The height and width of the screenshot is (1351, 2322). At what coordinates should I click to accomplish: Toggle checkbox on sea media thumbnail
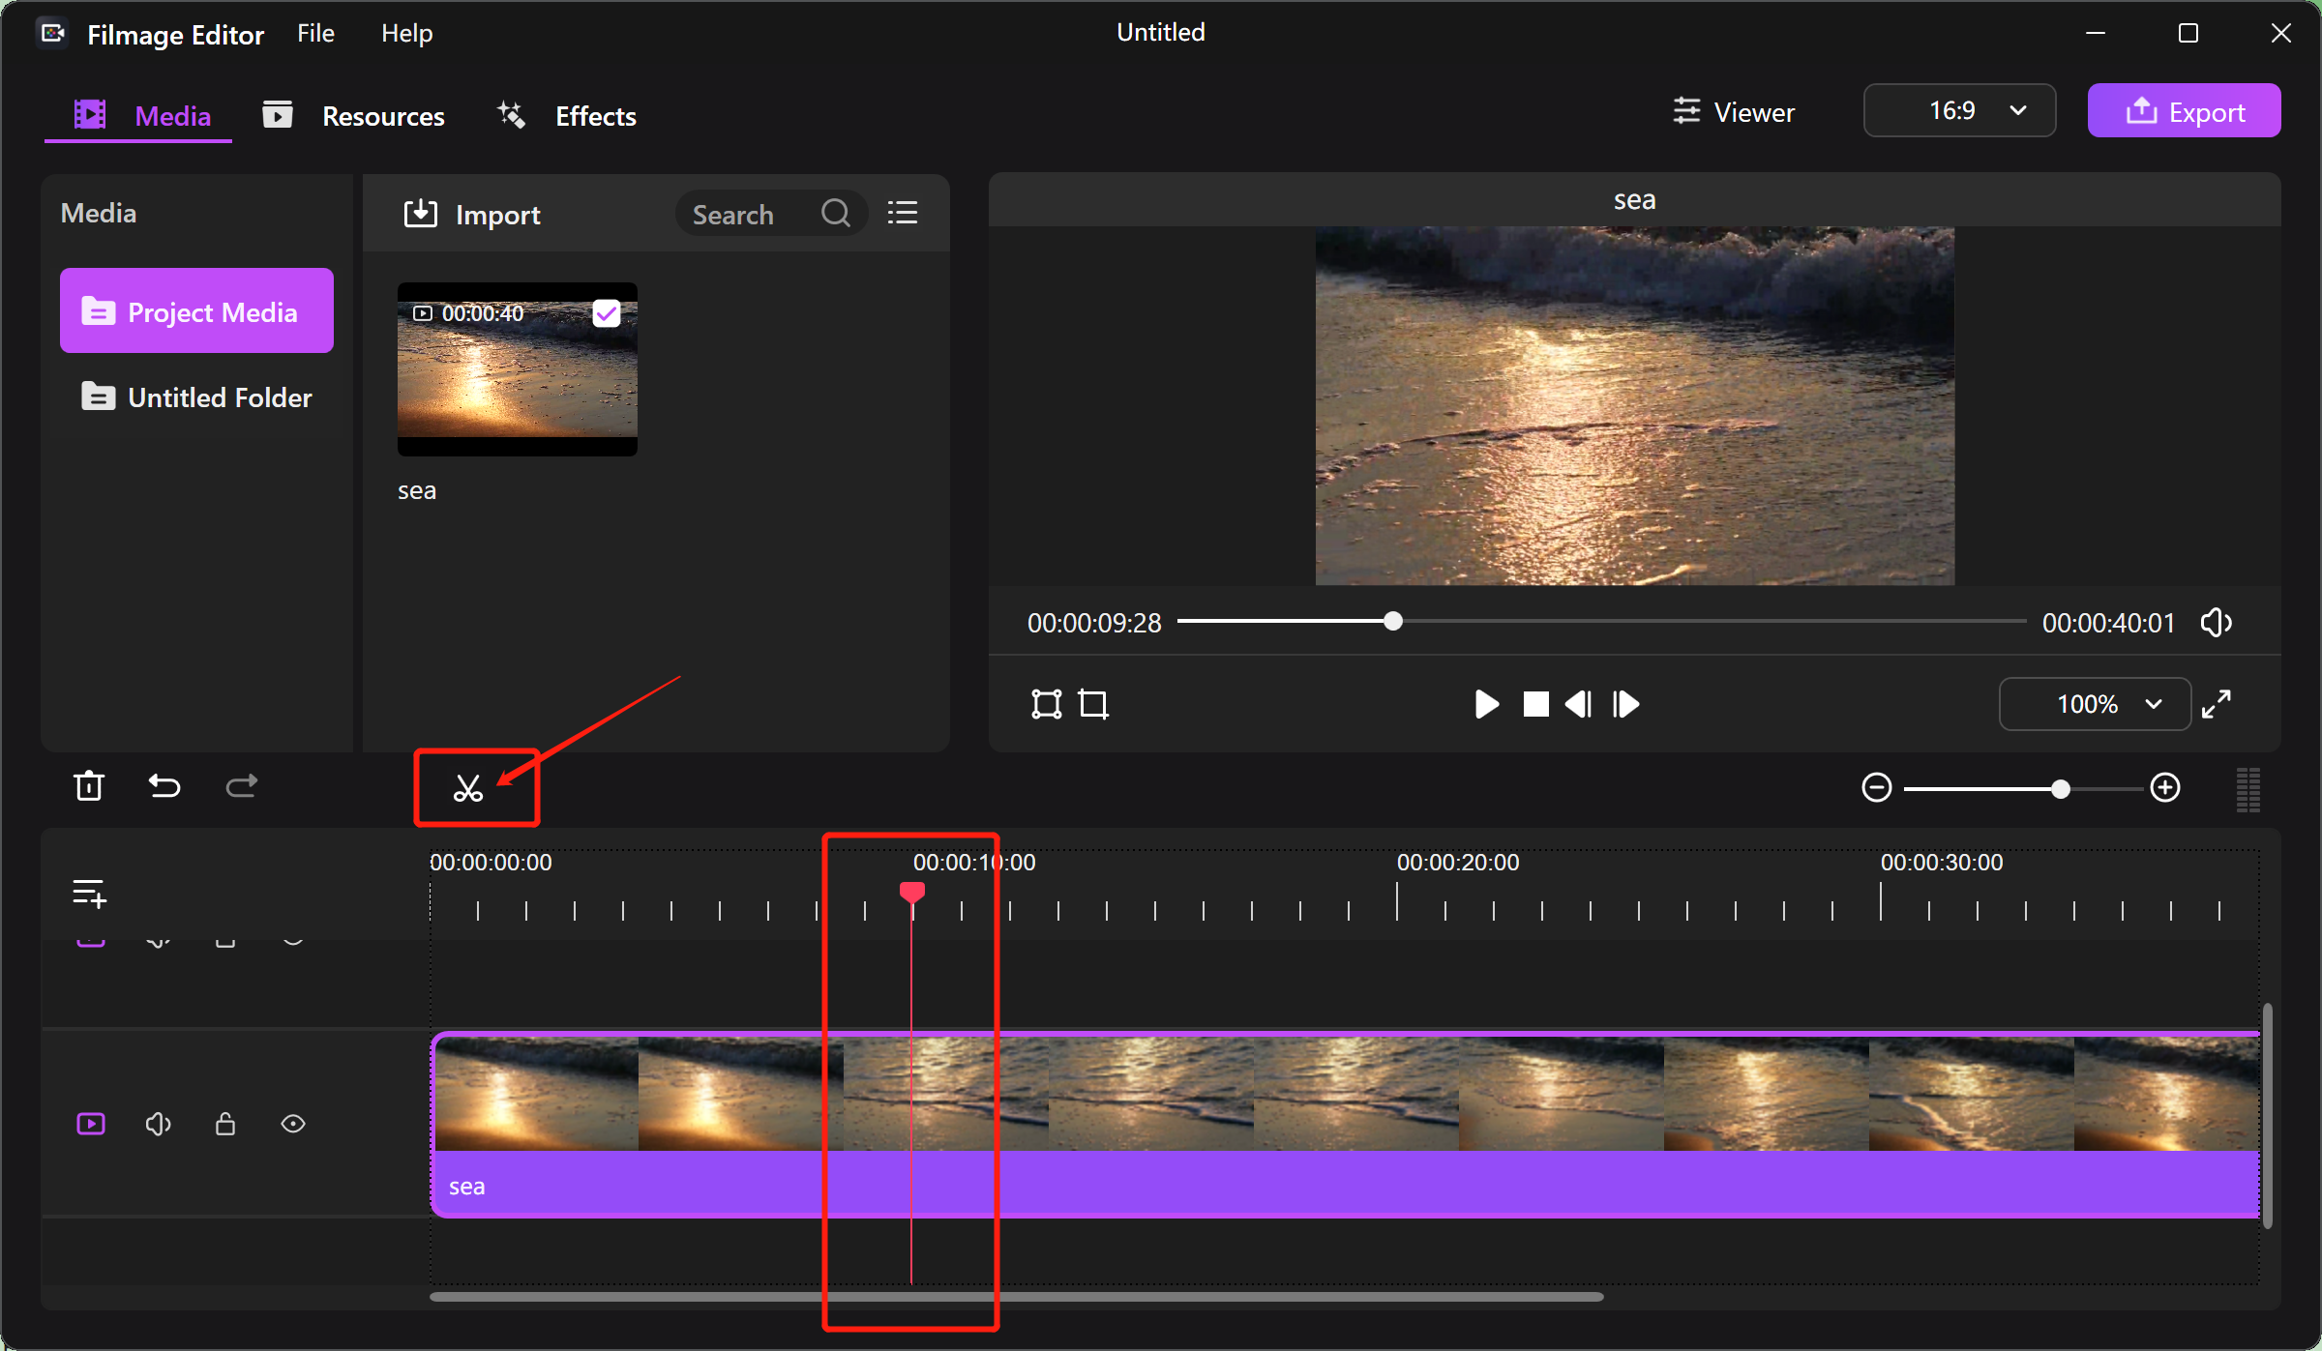point(607,313)
